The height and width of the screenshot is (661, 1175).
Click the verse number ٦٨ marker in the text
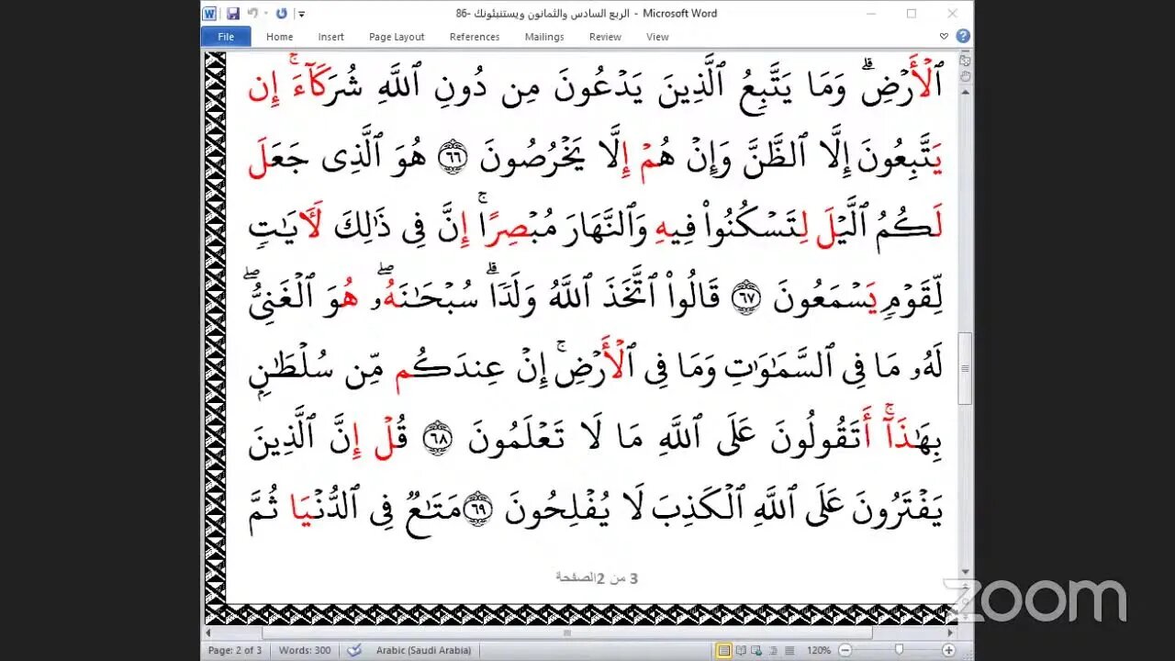[438, 437]
